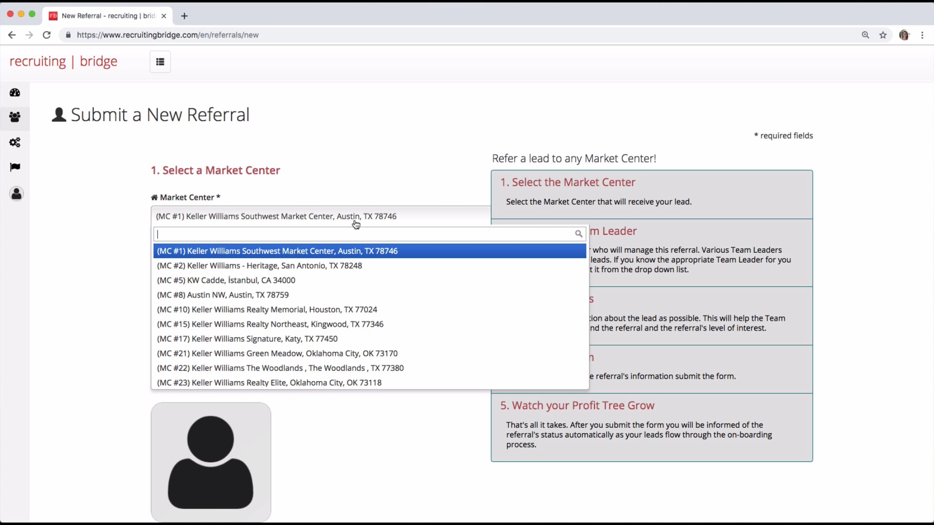Pick MC #23 Keller Williams Realty Elite
Screen dimensions: 934x525
(269, 383)
